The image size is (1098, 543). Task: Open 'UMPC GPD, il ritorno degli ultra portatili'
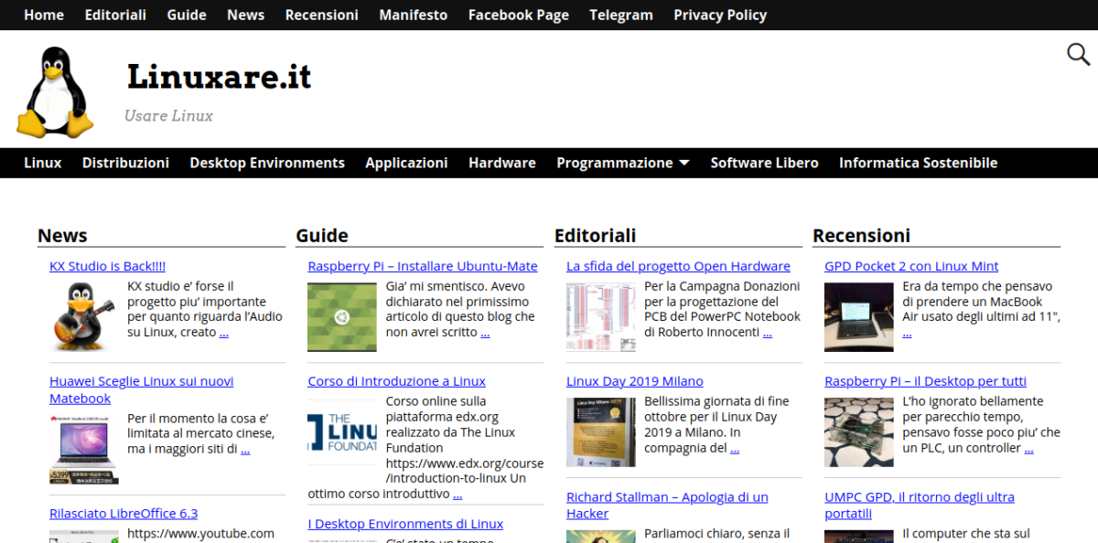[x=920, y=505]
